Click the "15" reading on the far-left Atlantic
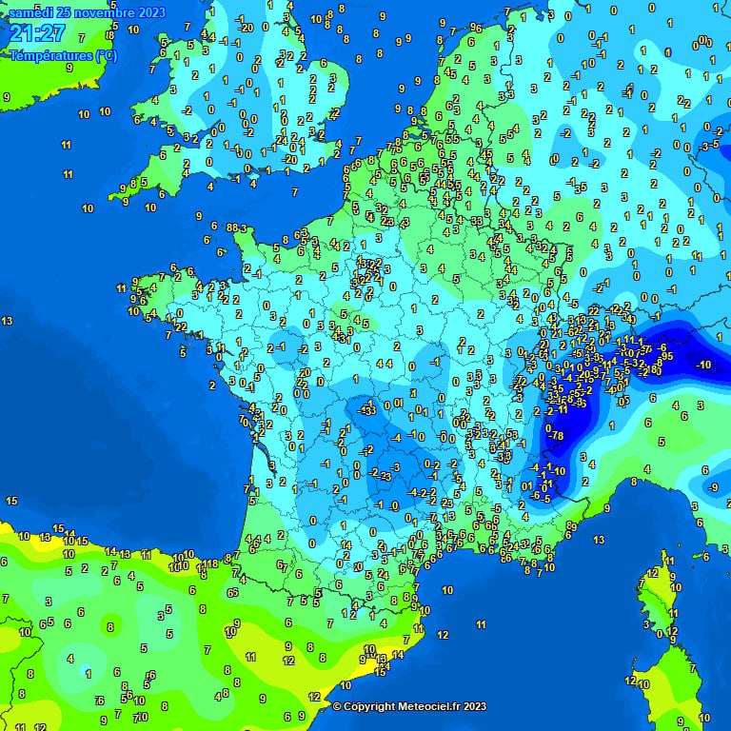The height and width of the screenshot is (731, 731). (x=11, y=501)
